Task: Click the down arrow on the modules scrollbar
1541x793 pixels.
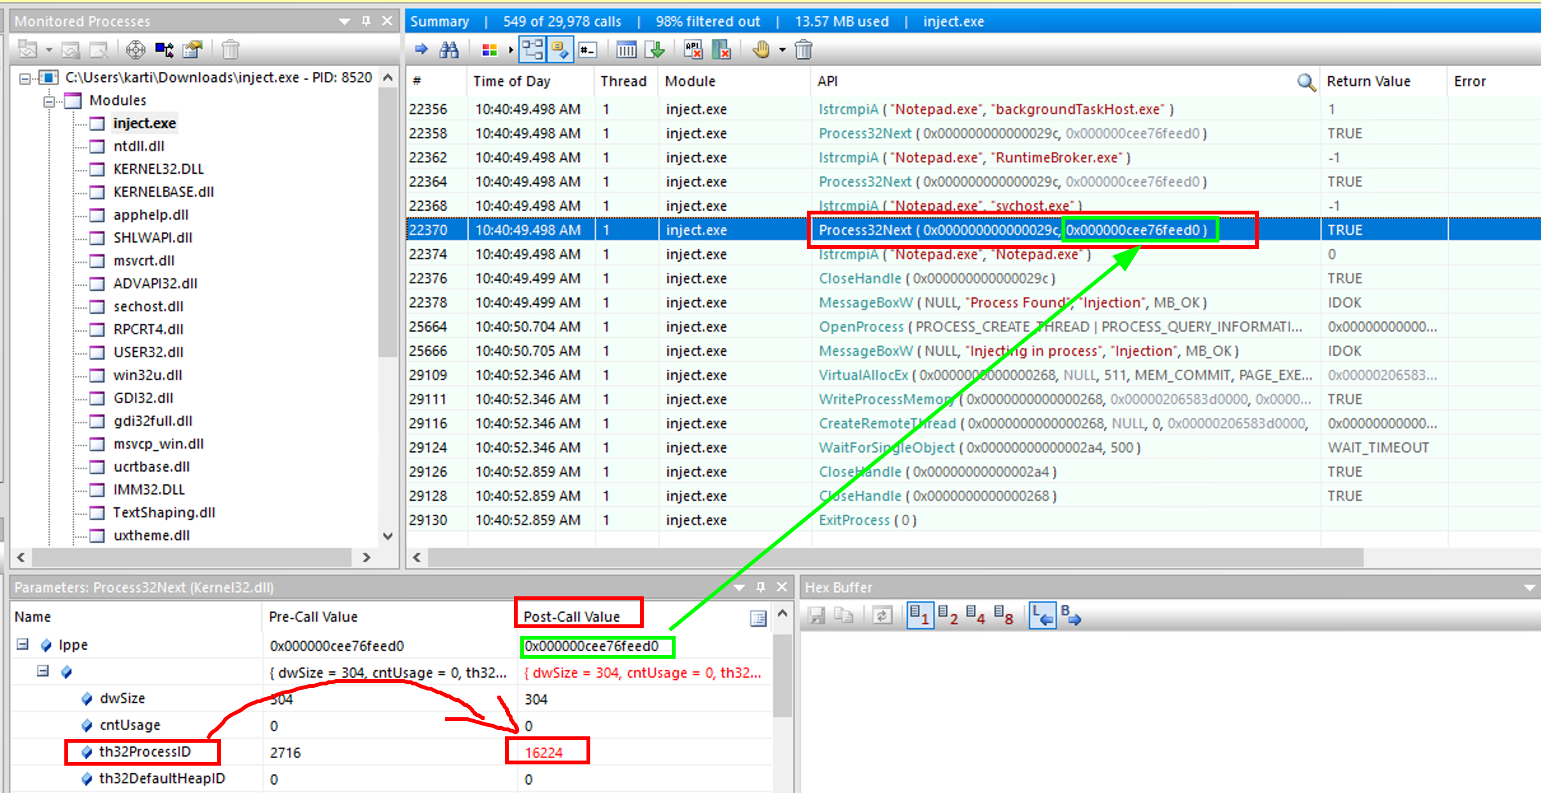Action: click(x=388, y=536)
